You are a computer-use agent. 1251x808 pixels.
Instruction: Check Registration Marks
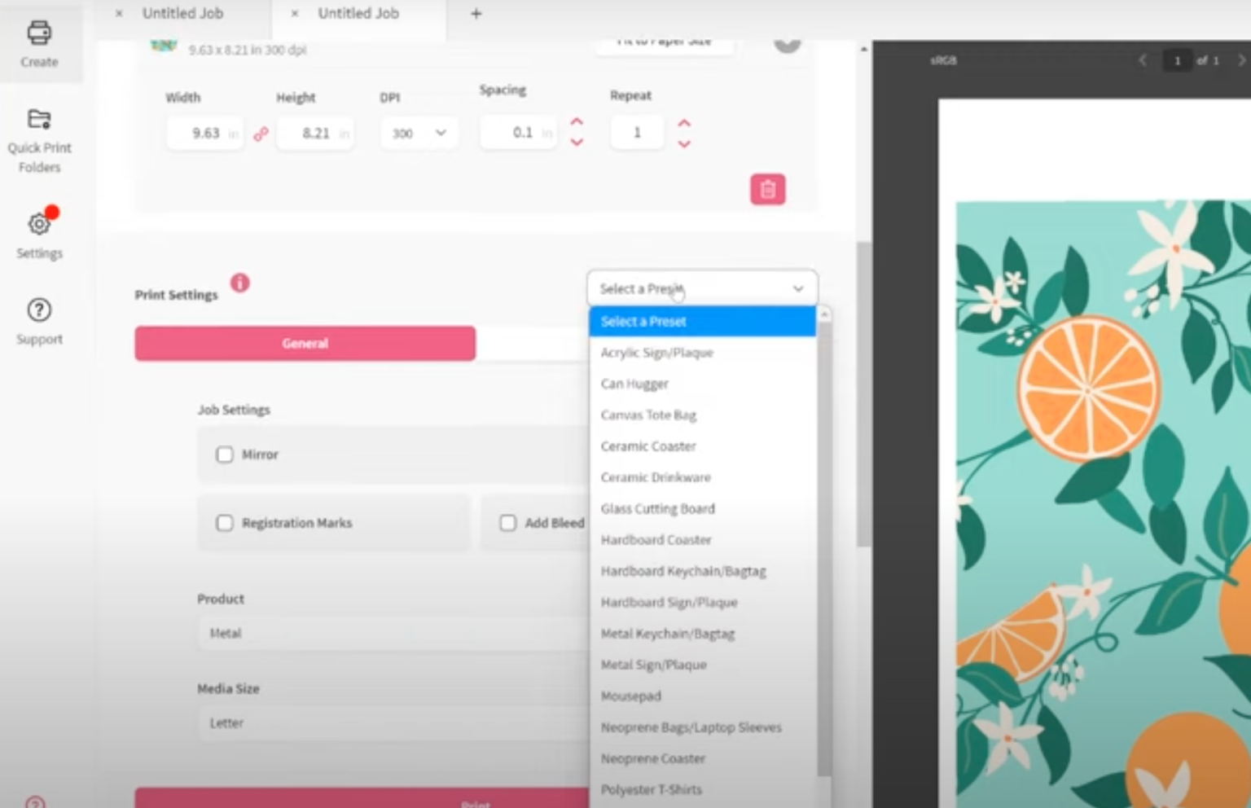tap(225, 523)
